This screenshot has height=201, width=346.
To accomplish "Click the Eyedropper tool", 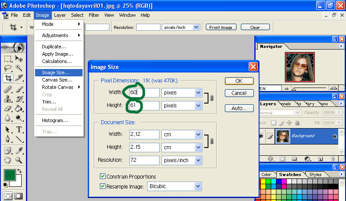I will [19, 150].
